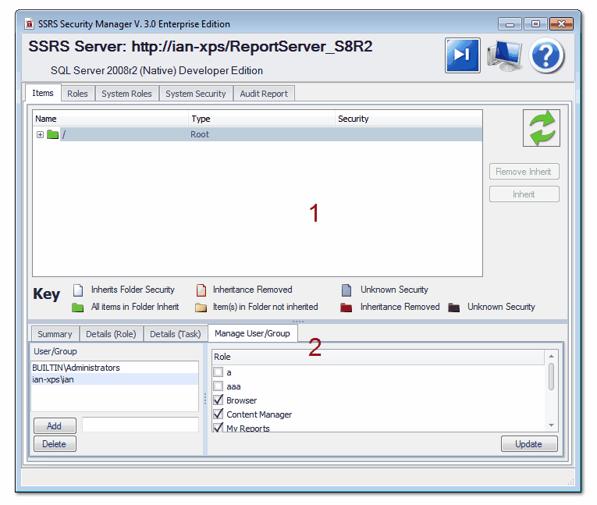
Task: Click the Security column header
Action: tap(408, 119)
